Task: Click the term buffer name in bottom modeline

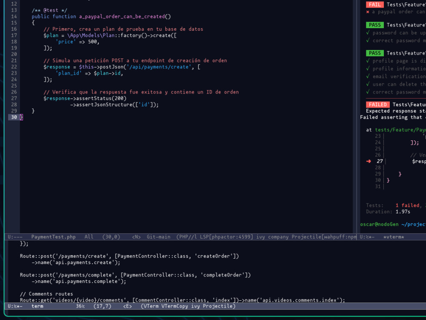Action: [37, 306]
